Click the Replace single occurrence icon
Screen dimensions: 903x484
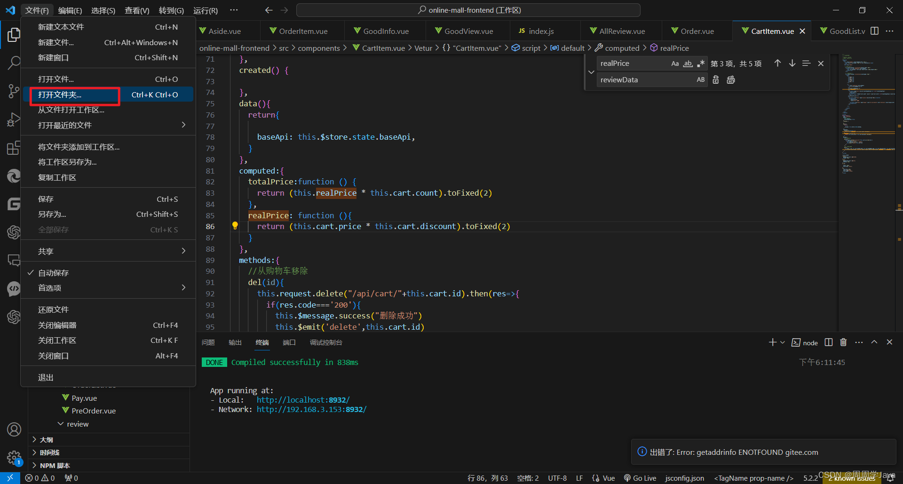pyautogui.click(x=716, y=80)
